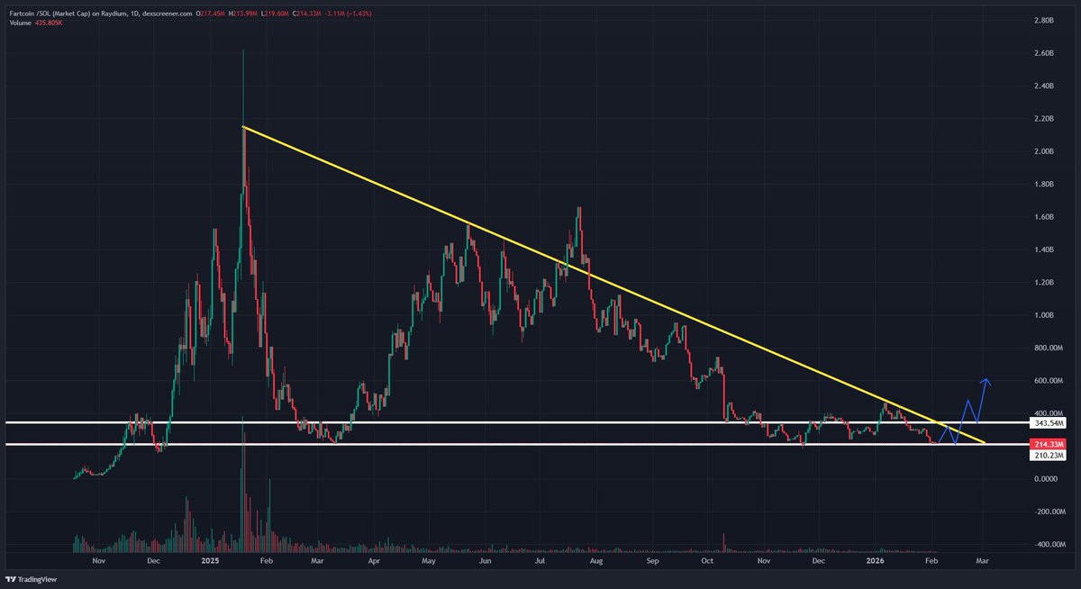Click the 1D interval label

point(132,14)
